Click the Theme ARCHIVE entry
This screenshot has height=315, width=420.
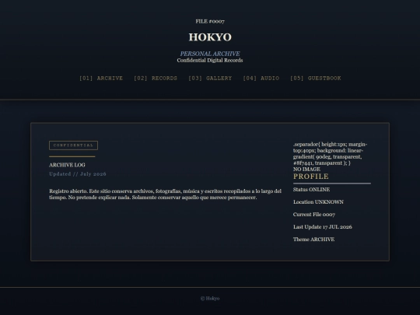click(313, 240)
